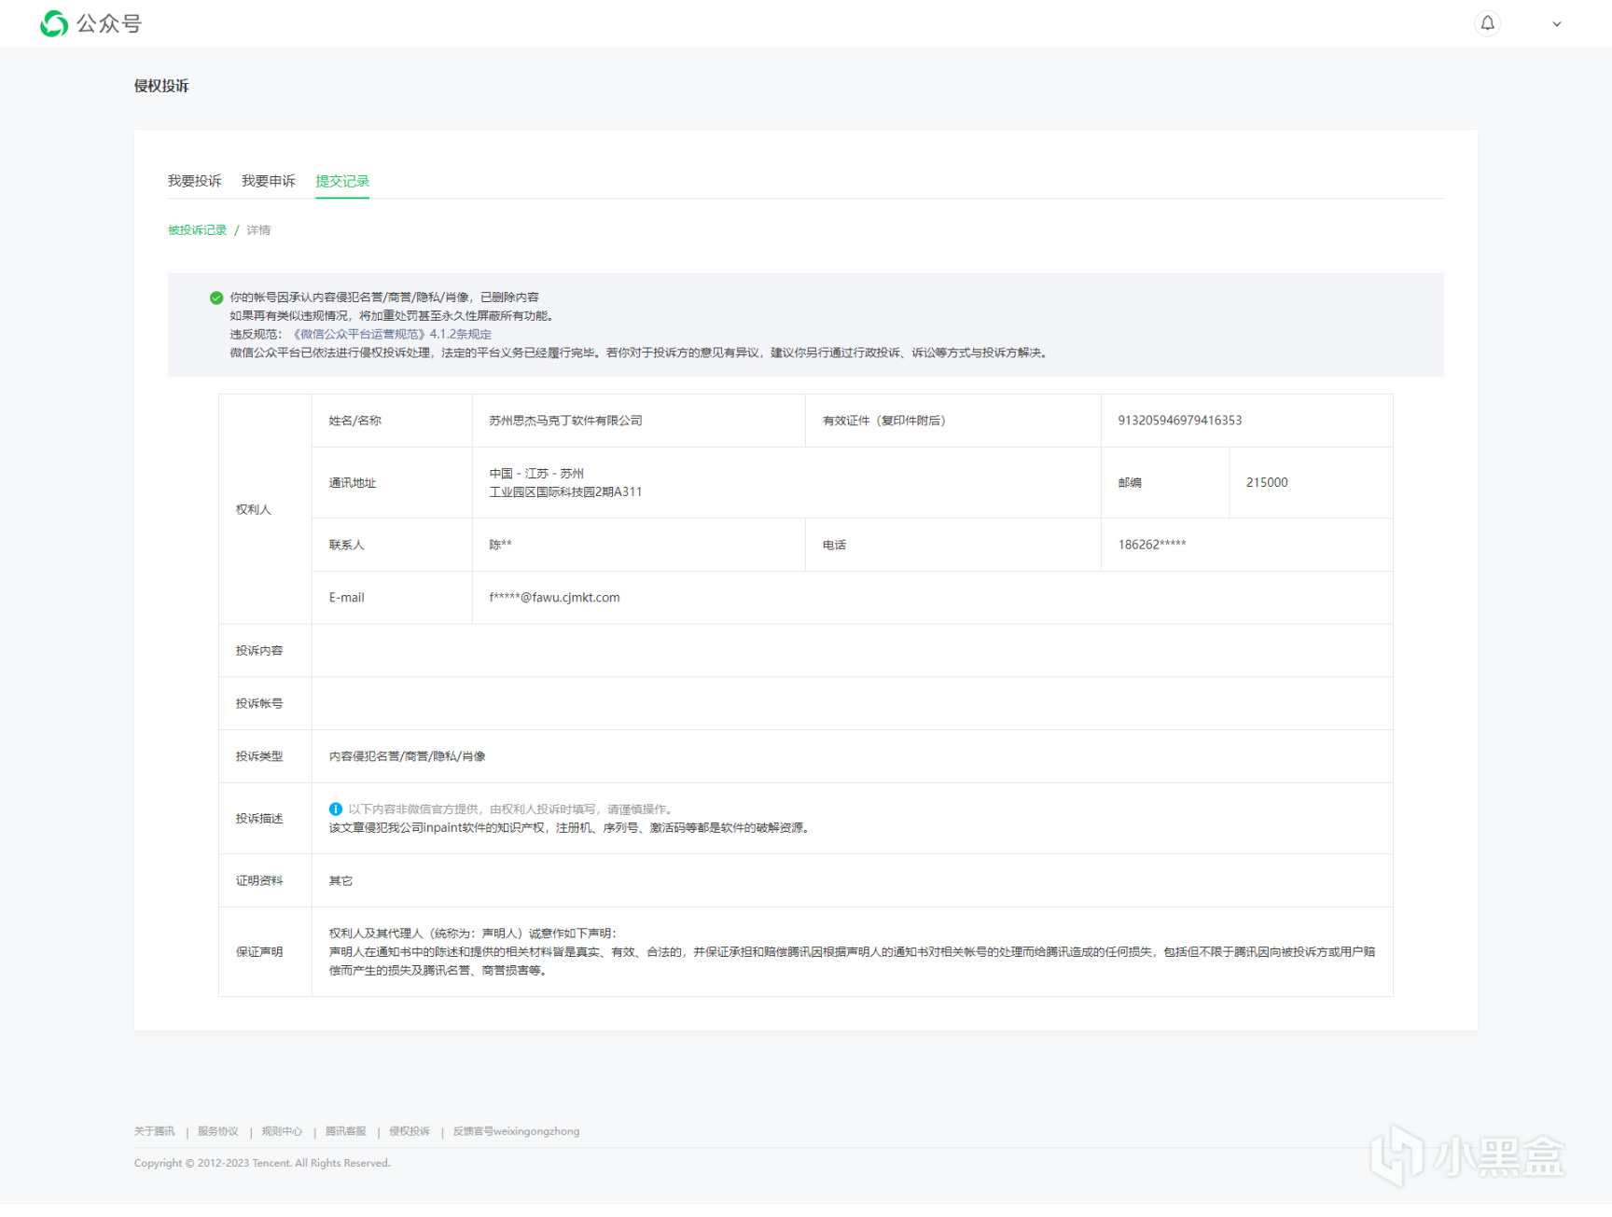Open the 规则中心 footer link
Screen dimensions: 1612x1217
click(282, 1131)
